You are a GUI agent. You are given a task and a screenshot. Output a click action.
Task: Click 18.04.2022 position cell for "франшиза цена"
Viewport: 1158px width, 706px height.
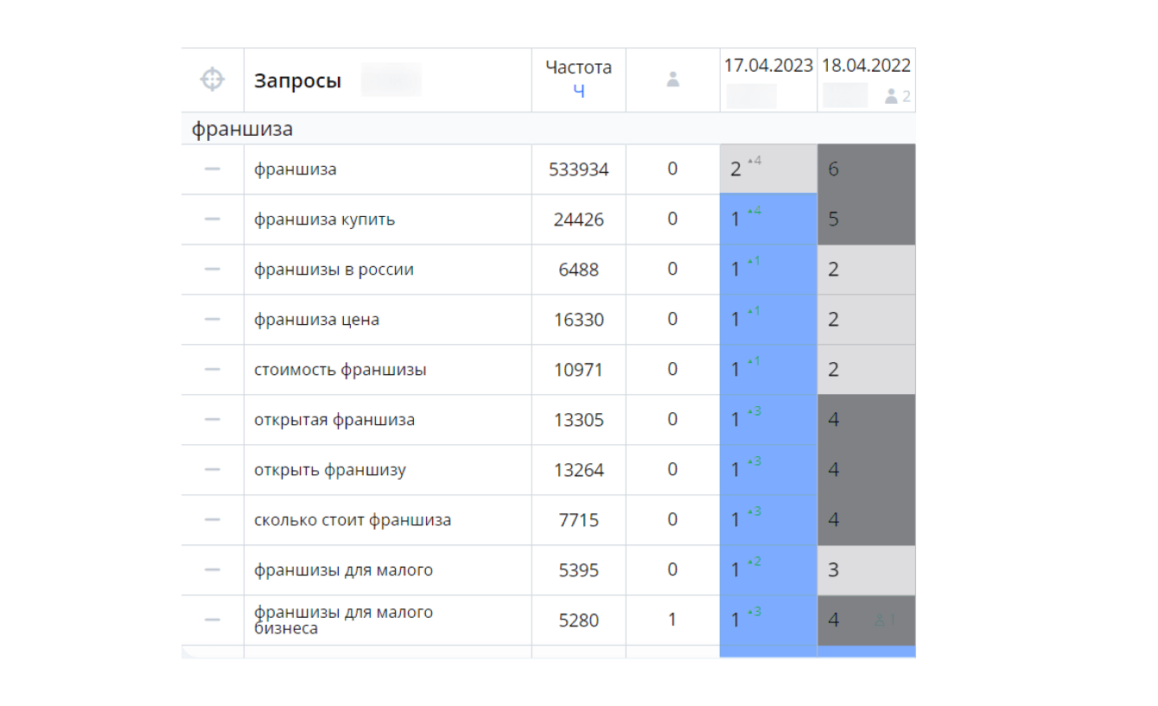[866, 320]
